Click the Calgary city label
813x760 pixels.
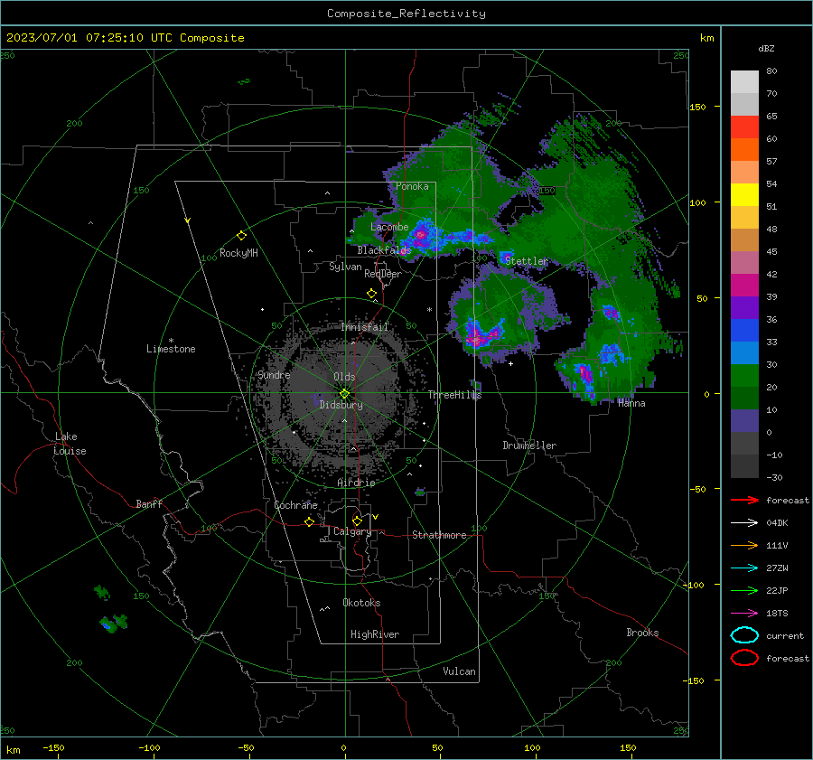coord(352,531)
